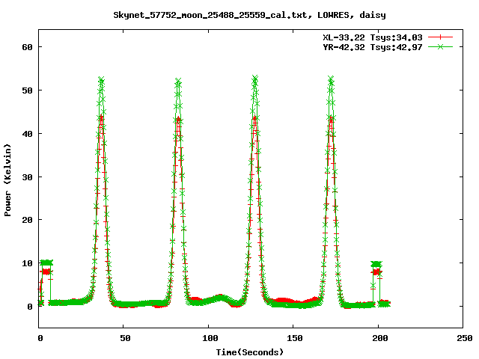Click the small bump between middle peaks
The height and width of the screenshot is (359, 479).
click(x=219, y=297)
